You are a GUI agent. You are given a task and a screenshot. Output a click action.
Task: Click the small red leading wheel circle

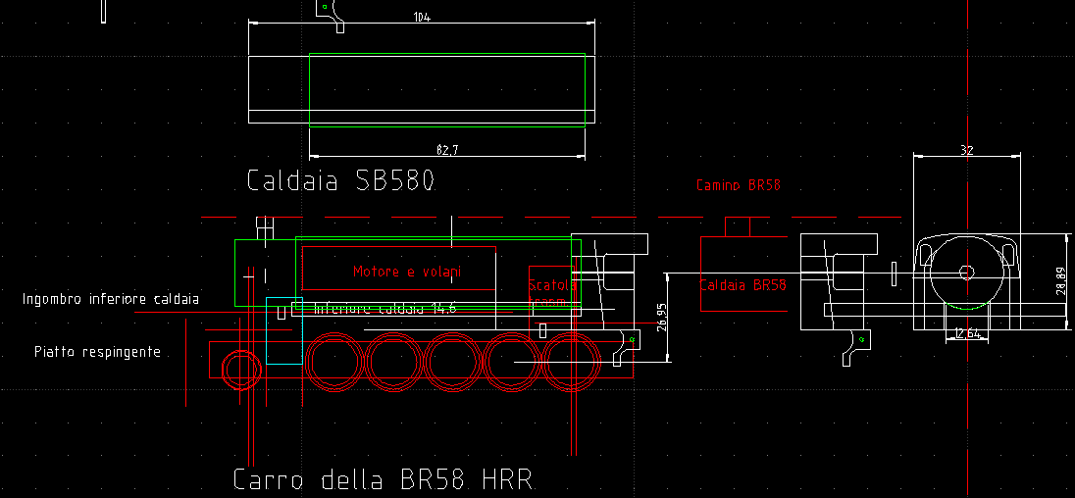[x=239, y=369]
